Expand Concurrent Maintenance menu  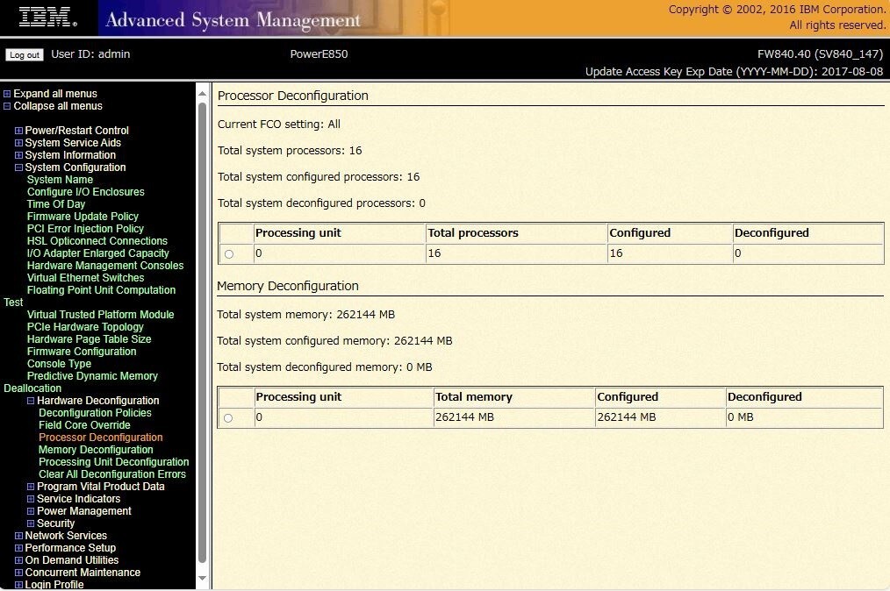[x=18, y=573]
